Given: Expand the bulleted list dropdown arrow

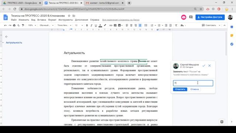Looking at the screenshot, I should click(x=162, y=25).
